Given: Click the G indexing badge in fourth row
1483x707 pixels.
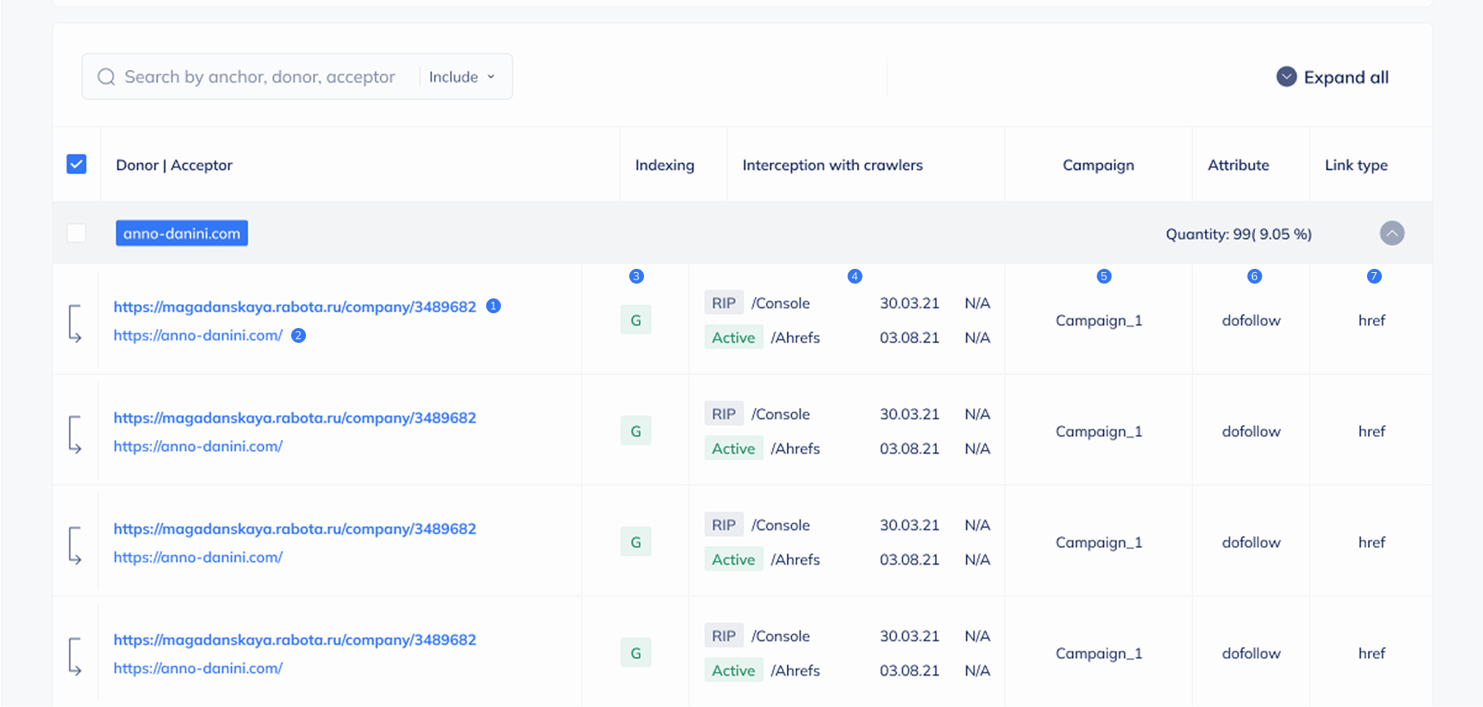Looking at the screenshot, I should pyautogui.click(x=636, y=653).
